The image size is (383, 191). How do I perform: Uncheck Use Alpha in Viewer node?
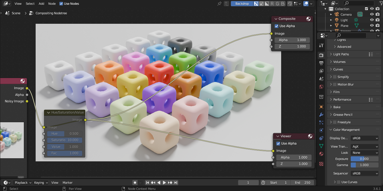[x=278, y=143]
